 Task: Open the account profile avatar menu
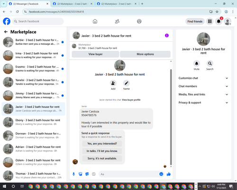[228, 21]
